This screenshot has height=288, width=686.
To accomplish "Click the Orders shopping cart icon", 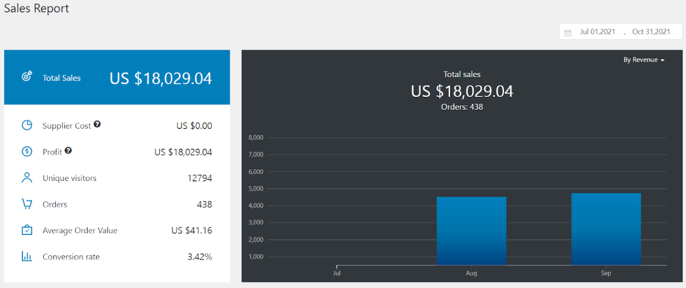I will (x=27, y=204).
